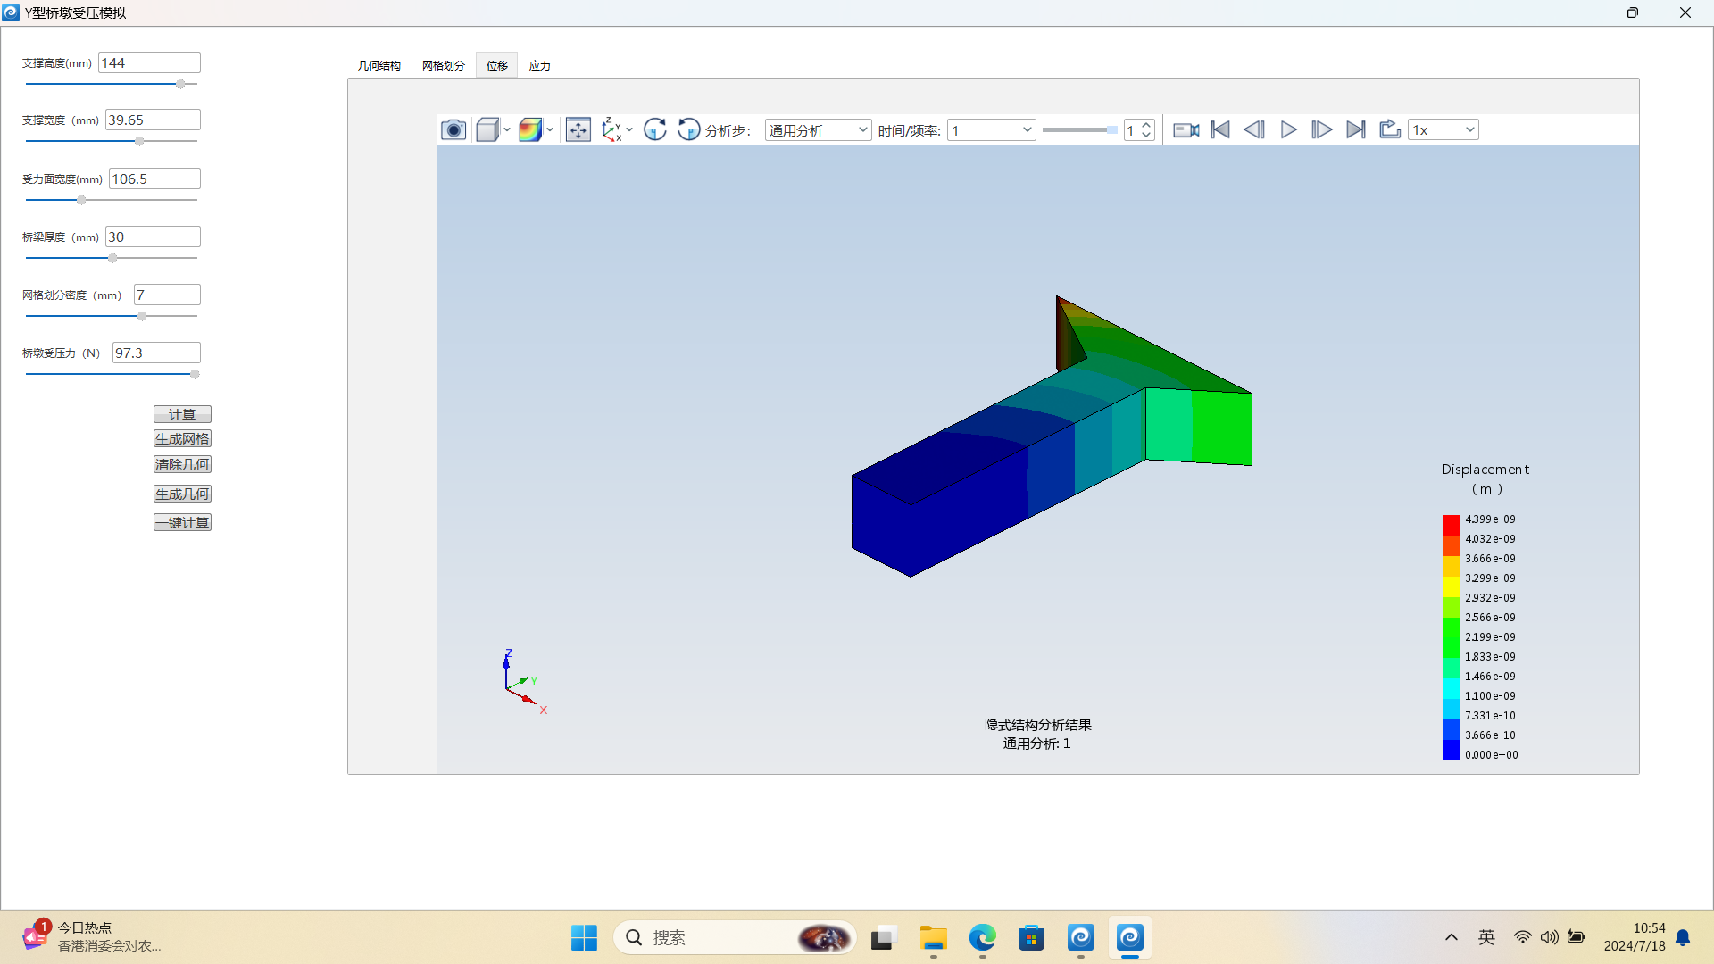Rotate the view counterclockwise
Screen dimensions: 1714x964
[x=689, y=130]
